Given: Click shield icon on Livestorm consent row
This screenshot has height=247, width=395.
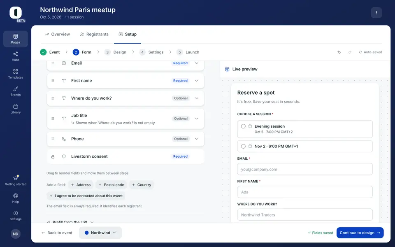Looking at the screenshot, I should 64,156.
